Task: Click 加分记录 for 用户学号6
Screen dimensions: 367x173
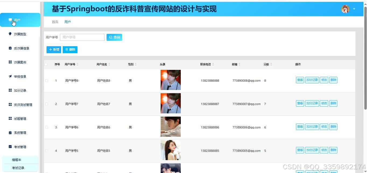Action: pyautogui.click(x=312, y=127)
